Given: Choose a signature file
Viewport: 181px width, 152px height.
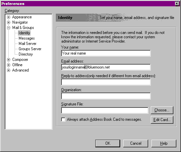Looking at the screenshot, I should [x=162, y=110].
